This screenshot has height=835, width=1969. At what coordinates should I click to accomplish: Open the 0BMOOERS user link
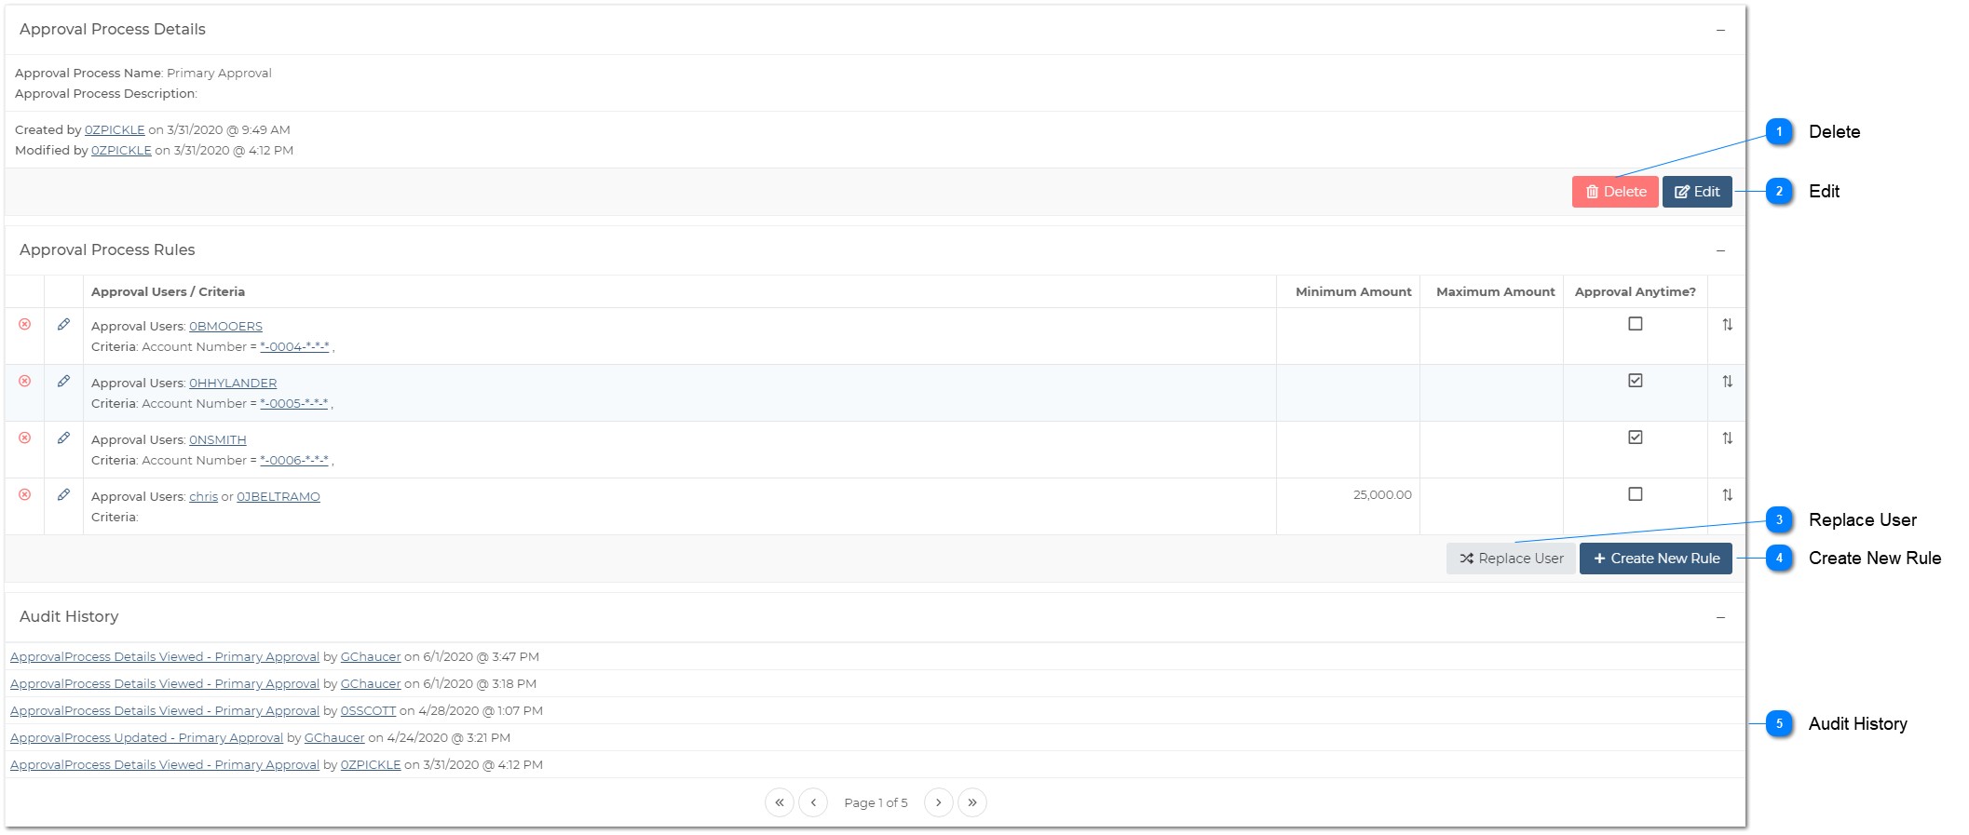[x=225, y=327]
